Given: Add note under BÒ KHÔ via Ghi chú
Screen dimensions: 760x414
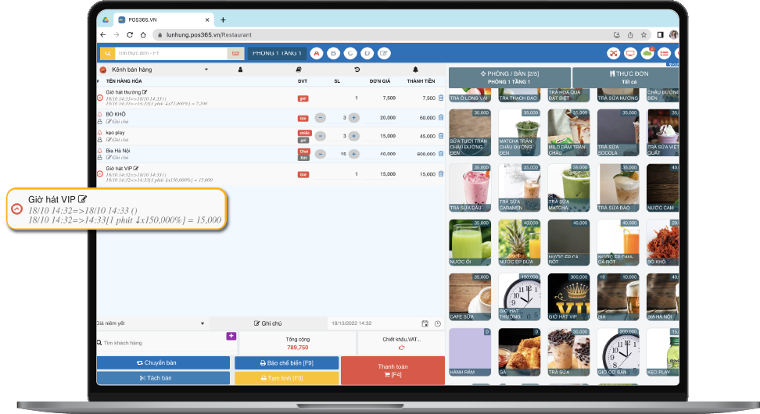Looking at the screenshot, I should point(117,122).
